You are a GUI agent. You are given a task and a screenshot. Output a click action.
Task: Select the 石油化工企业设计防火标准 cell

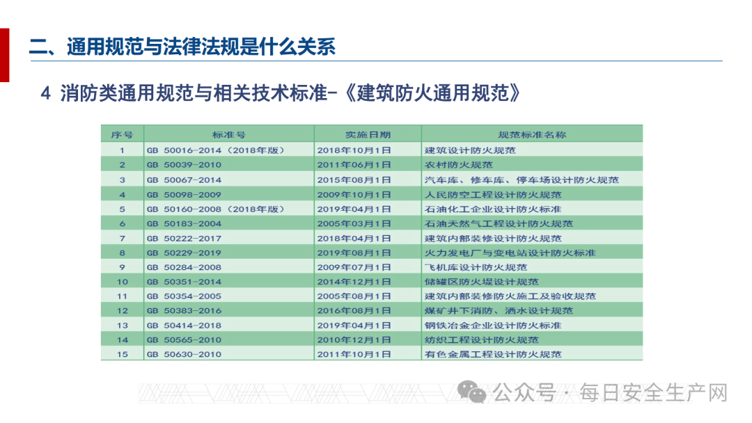(x=493, y=209)
